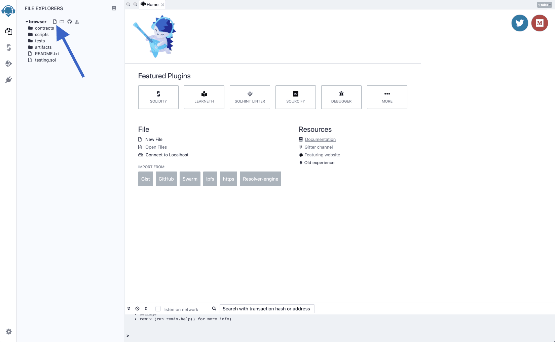The height and width of the screenshot is (342, 555).
Task: Upload local file to browser explorer
Action: click(x=77, y=22)
